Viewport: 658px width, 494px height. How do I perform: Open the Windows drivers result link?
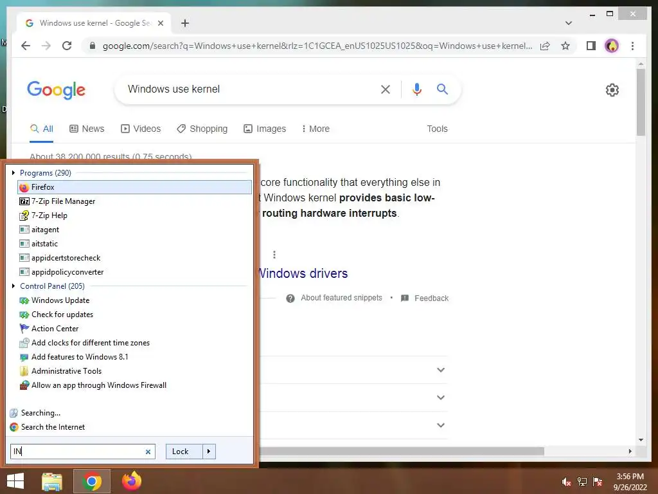(x=303, y=273)
